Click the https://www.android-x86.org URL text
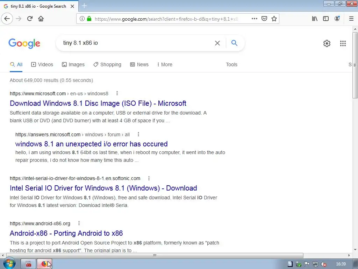The image size is (358, 269). point(40,223)
